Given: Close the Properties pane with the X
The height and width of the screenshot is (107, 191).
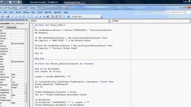Looking at the screenshot, I should pyautogui.click(x=27, y=20).
